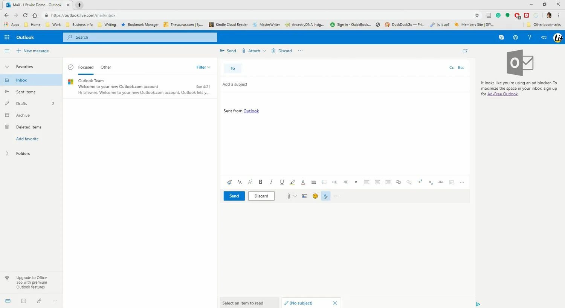Open the Help question mark
Viewport: 565px width, 308px height.
(x=530, y=37)
